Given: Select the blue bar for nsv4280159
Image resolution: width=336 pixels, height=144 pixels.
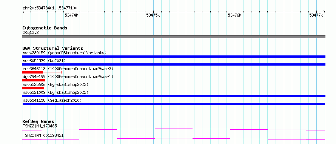Looking at the screenshot, I should (174, 57).
